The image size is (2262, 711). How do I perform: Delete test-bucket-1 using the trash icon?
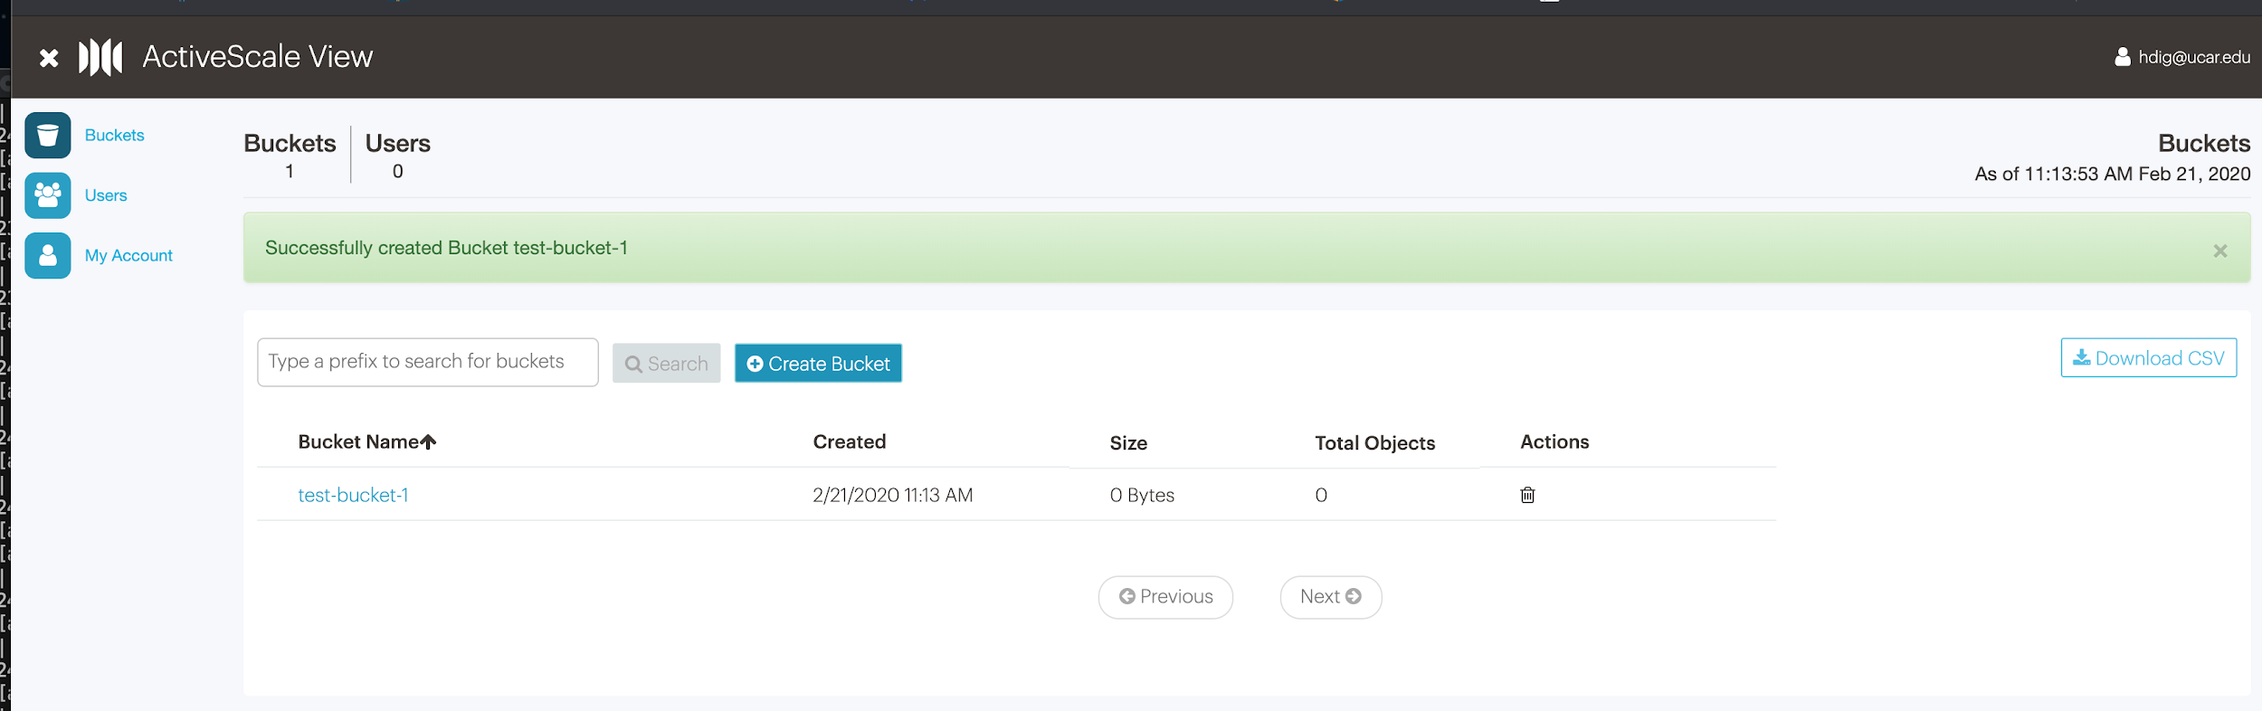[x=1527, y=495]
